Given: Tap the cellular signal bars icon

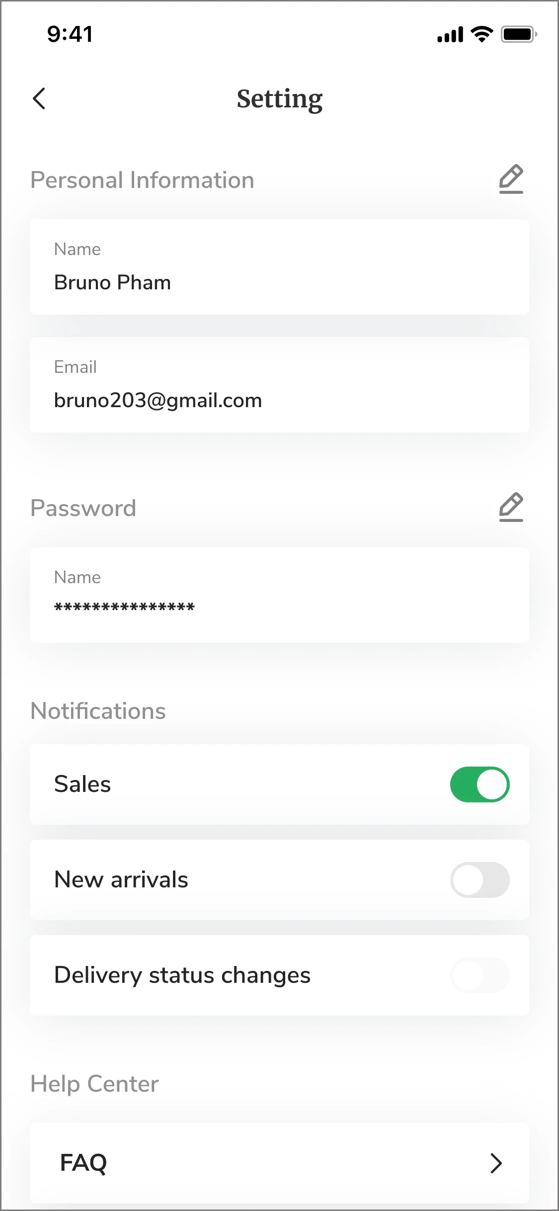Looking at the screenshot, I should [x=450, y=35].
